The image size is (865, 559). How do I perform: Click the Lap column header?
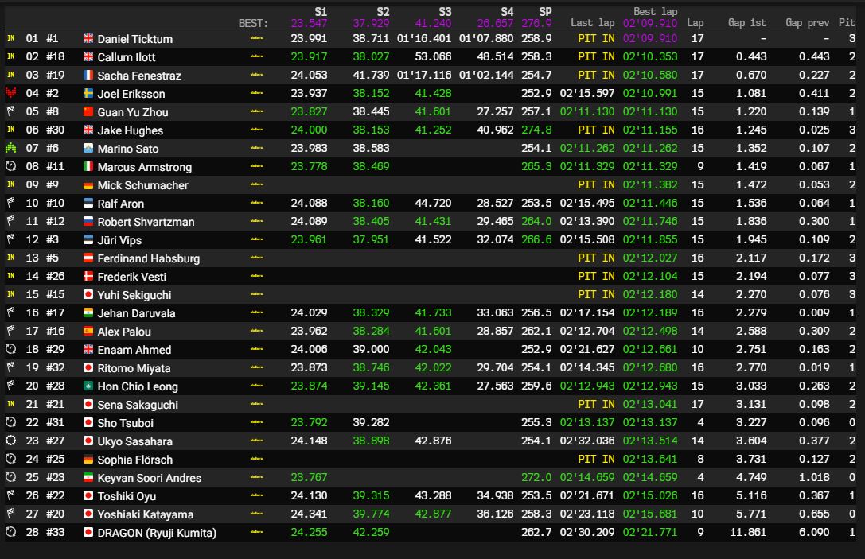[x=695, y=22]
